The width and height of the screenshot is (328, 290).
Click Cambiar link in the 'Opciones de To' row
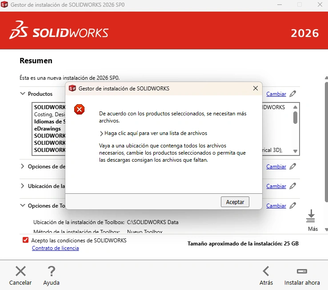(x=276, y=206)
